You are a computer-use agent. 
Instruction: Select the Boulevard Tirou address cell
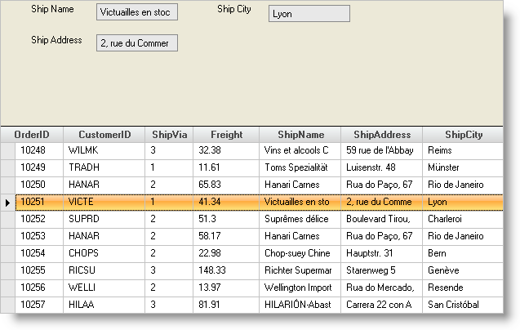pos(381,219)
